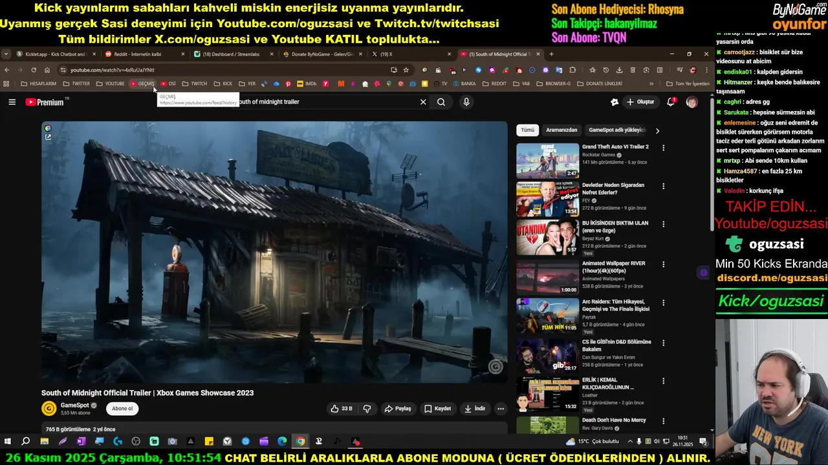The image size is (828, 465).
Task: Open the GameSpot channel avatar
Action: click(49, 408)
